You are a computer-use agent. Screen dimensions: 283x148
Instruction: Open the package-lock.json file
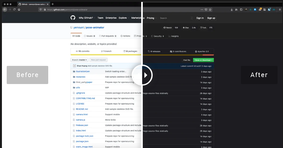tap(84, 136)
